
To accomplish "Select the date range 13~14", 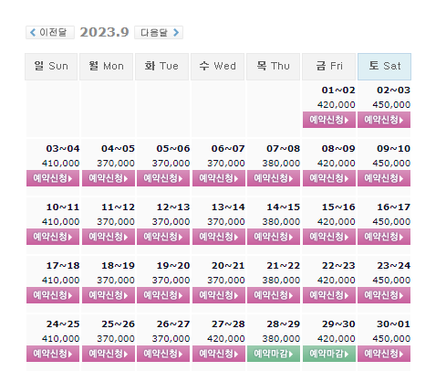I will [x=228, y=207].
